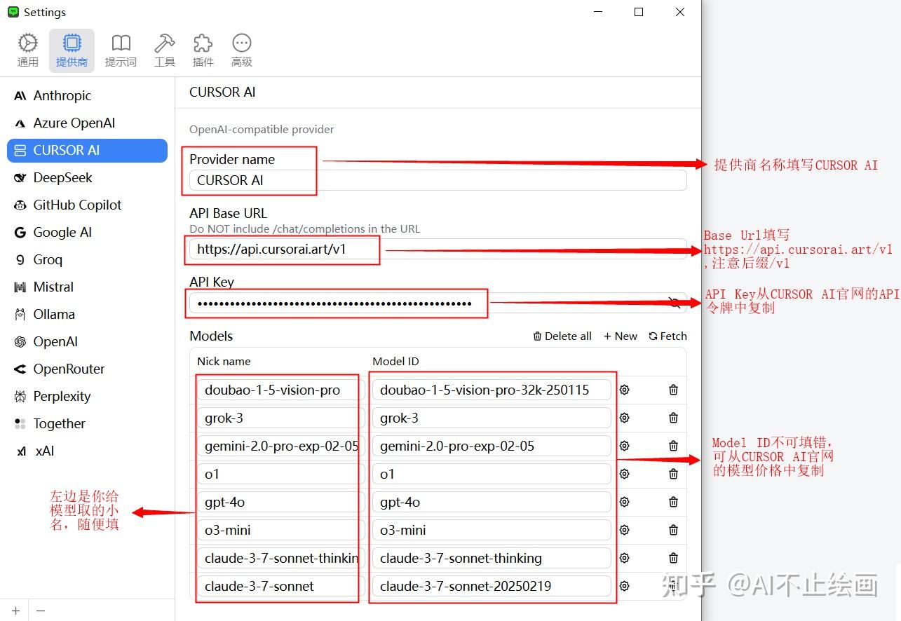Screen dimensions: 901x621
Task: Focus the API Base URL field
Action: 438,249
